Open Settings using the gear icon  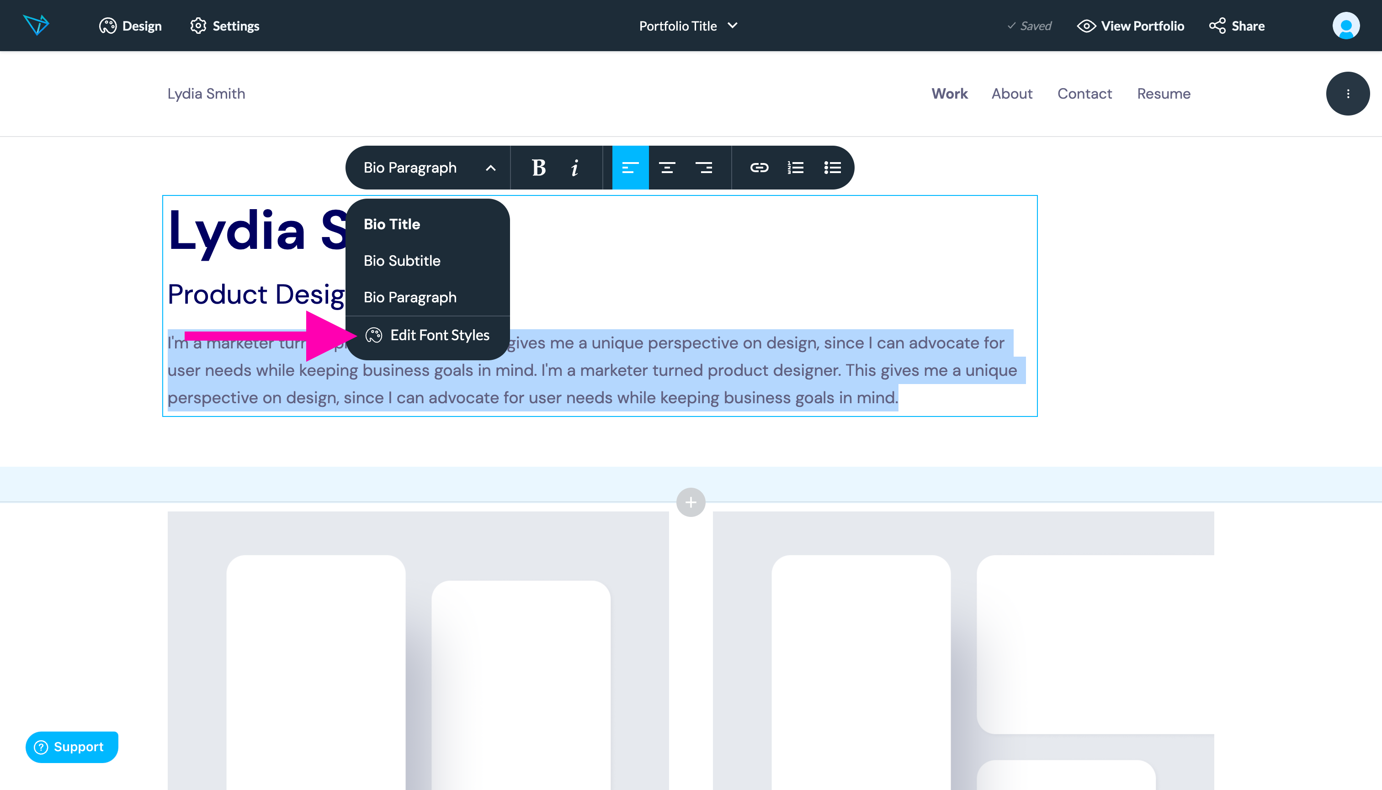[x=199, y=26]
